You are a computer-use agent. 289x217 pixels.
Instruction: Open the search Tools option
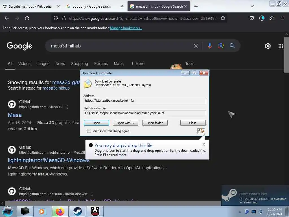tap(190, 64)
